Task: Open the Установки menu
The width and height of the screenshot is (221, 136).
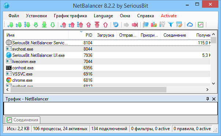Action: [x=36, y=16]
